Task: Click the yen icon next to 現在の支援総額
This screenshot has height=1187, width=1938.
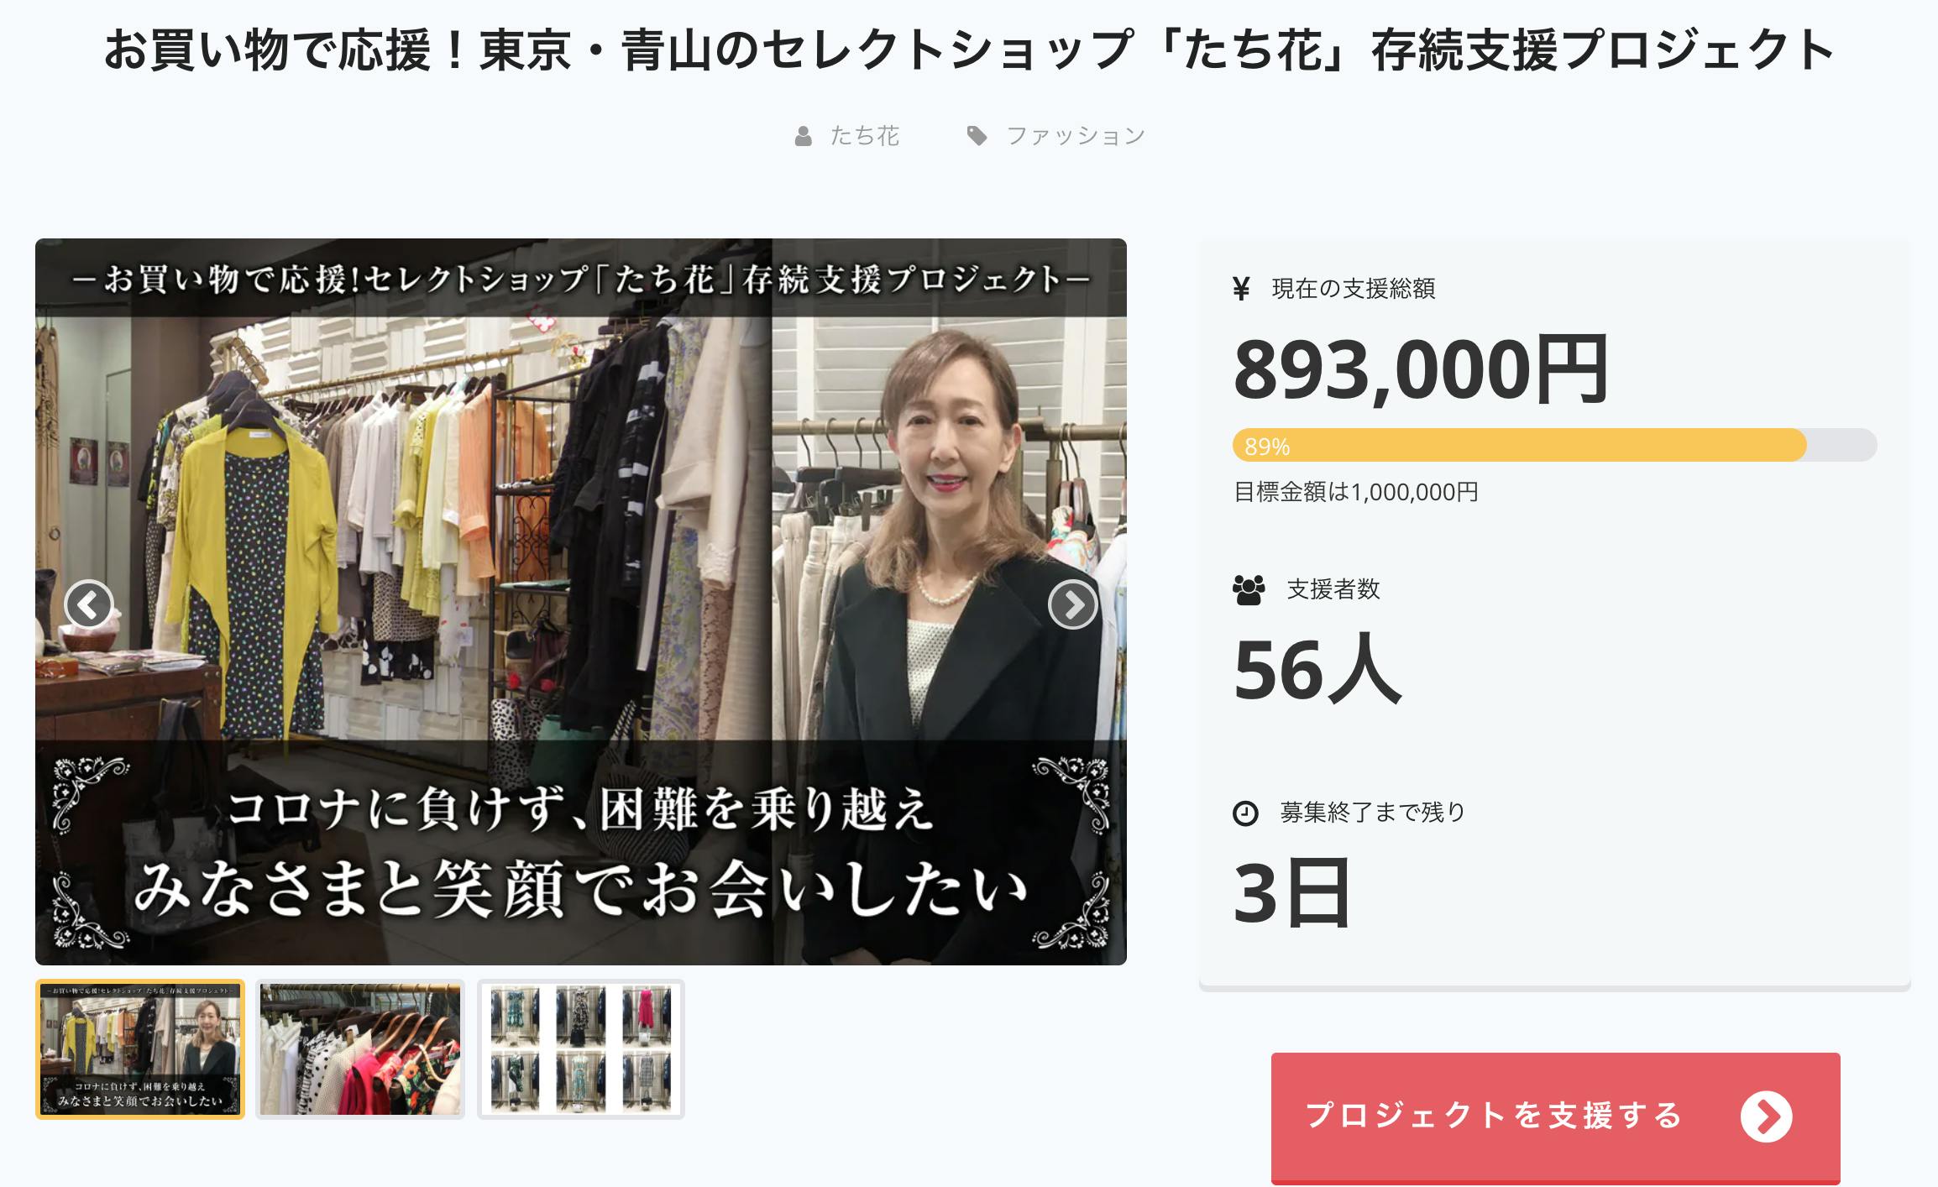Action: [x=1241, y=289]
